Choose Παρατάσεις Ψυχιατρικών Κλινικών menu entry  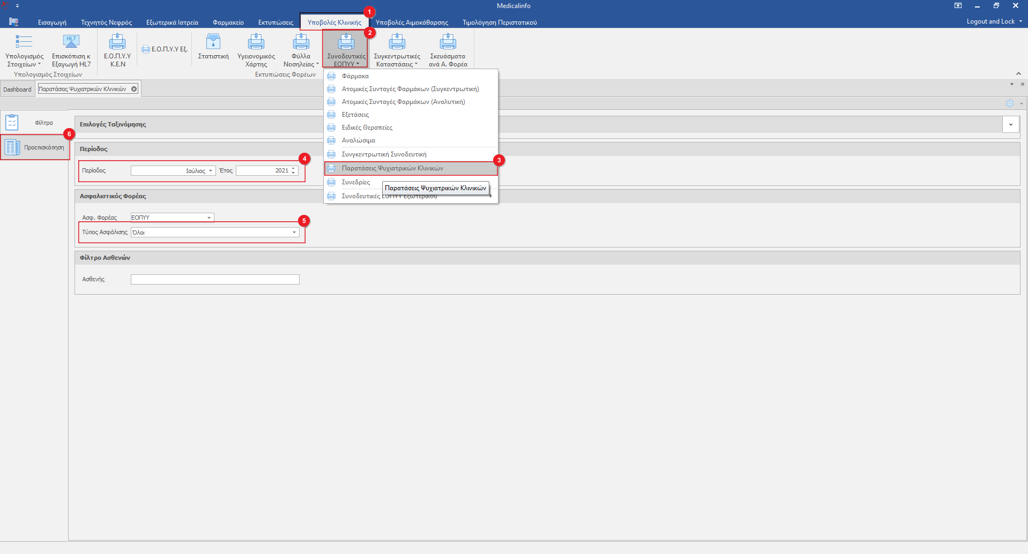tap(392, 168)
